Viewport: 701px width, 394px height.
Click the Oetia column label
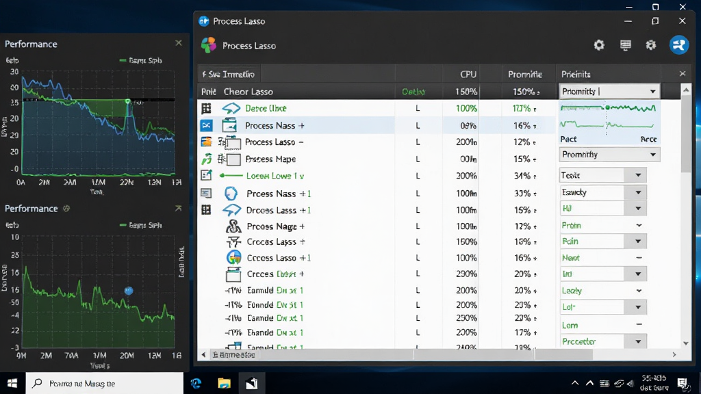point(413,92)
